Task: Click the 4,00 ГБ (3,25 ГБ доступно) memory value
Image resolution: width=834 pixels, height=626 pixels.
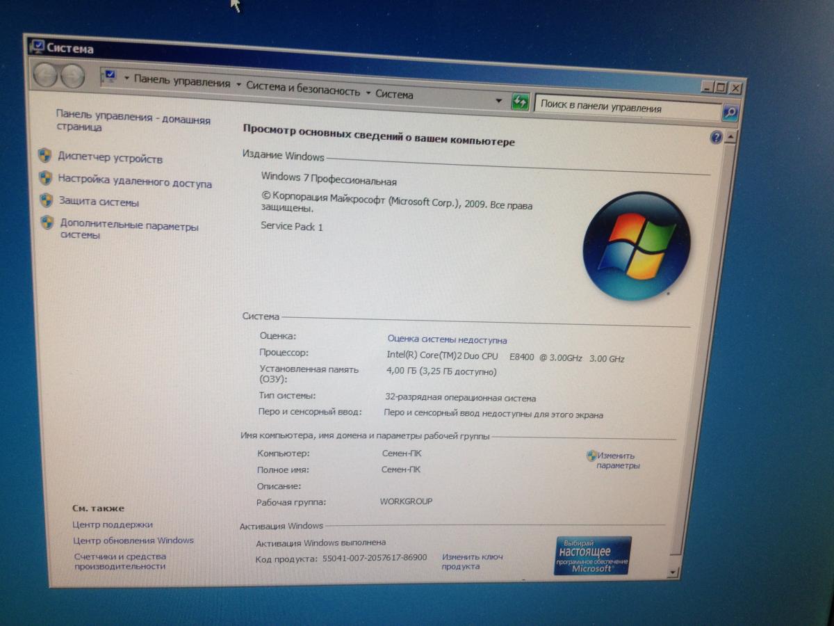Action: 441,371
